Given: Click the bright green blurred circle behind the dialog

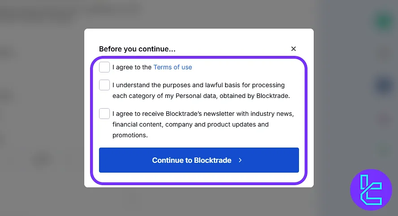Looking at the screenshot, I should [x=384, y=21].
